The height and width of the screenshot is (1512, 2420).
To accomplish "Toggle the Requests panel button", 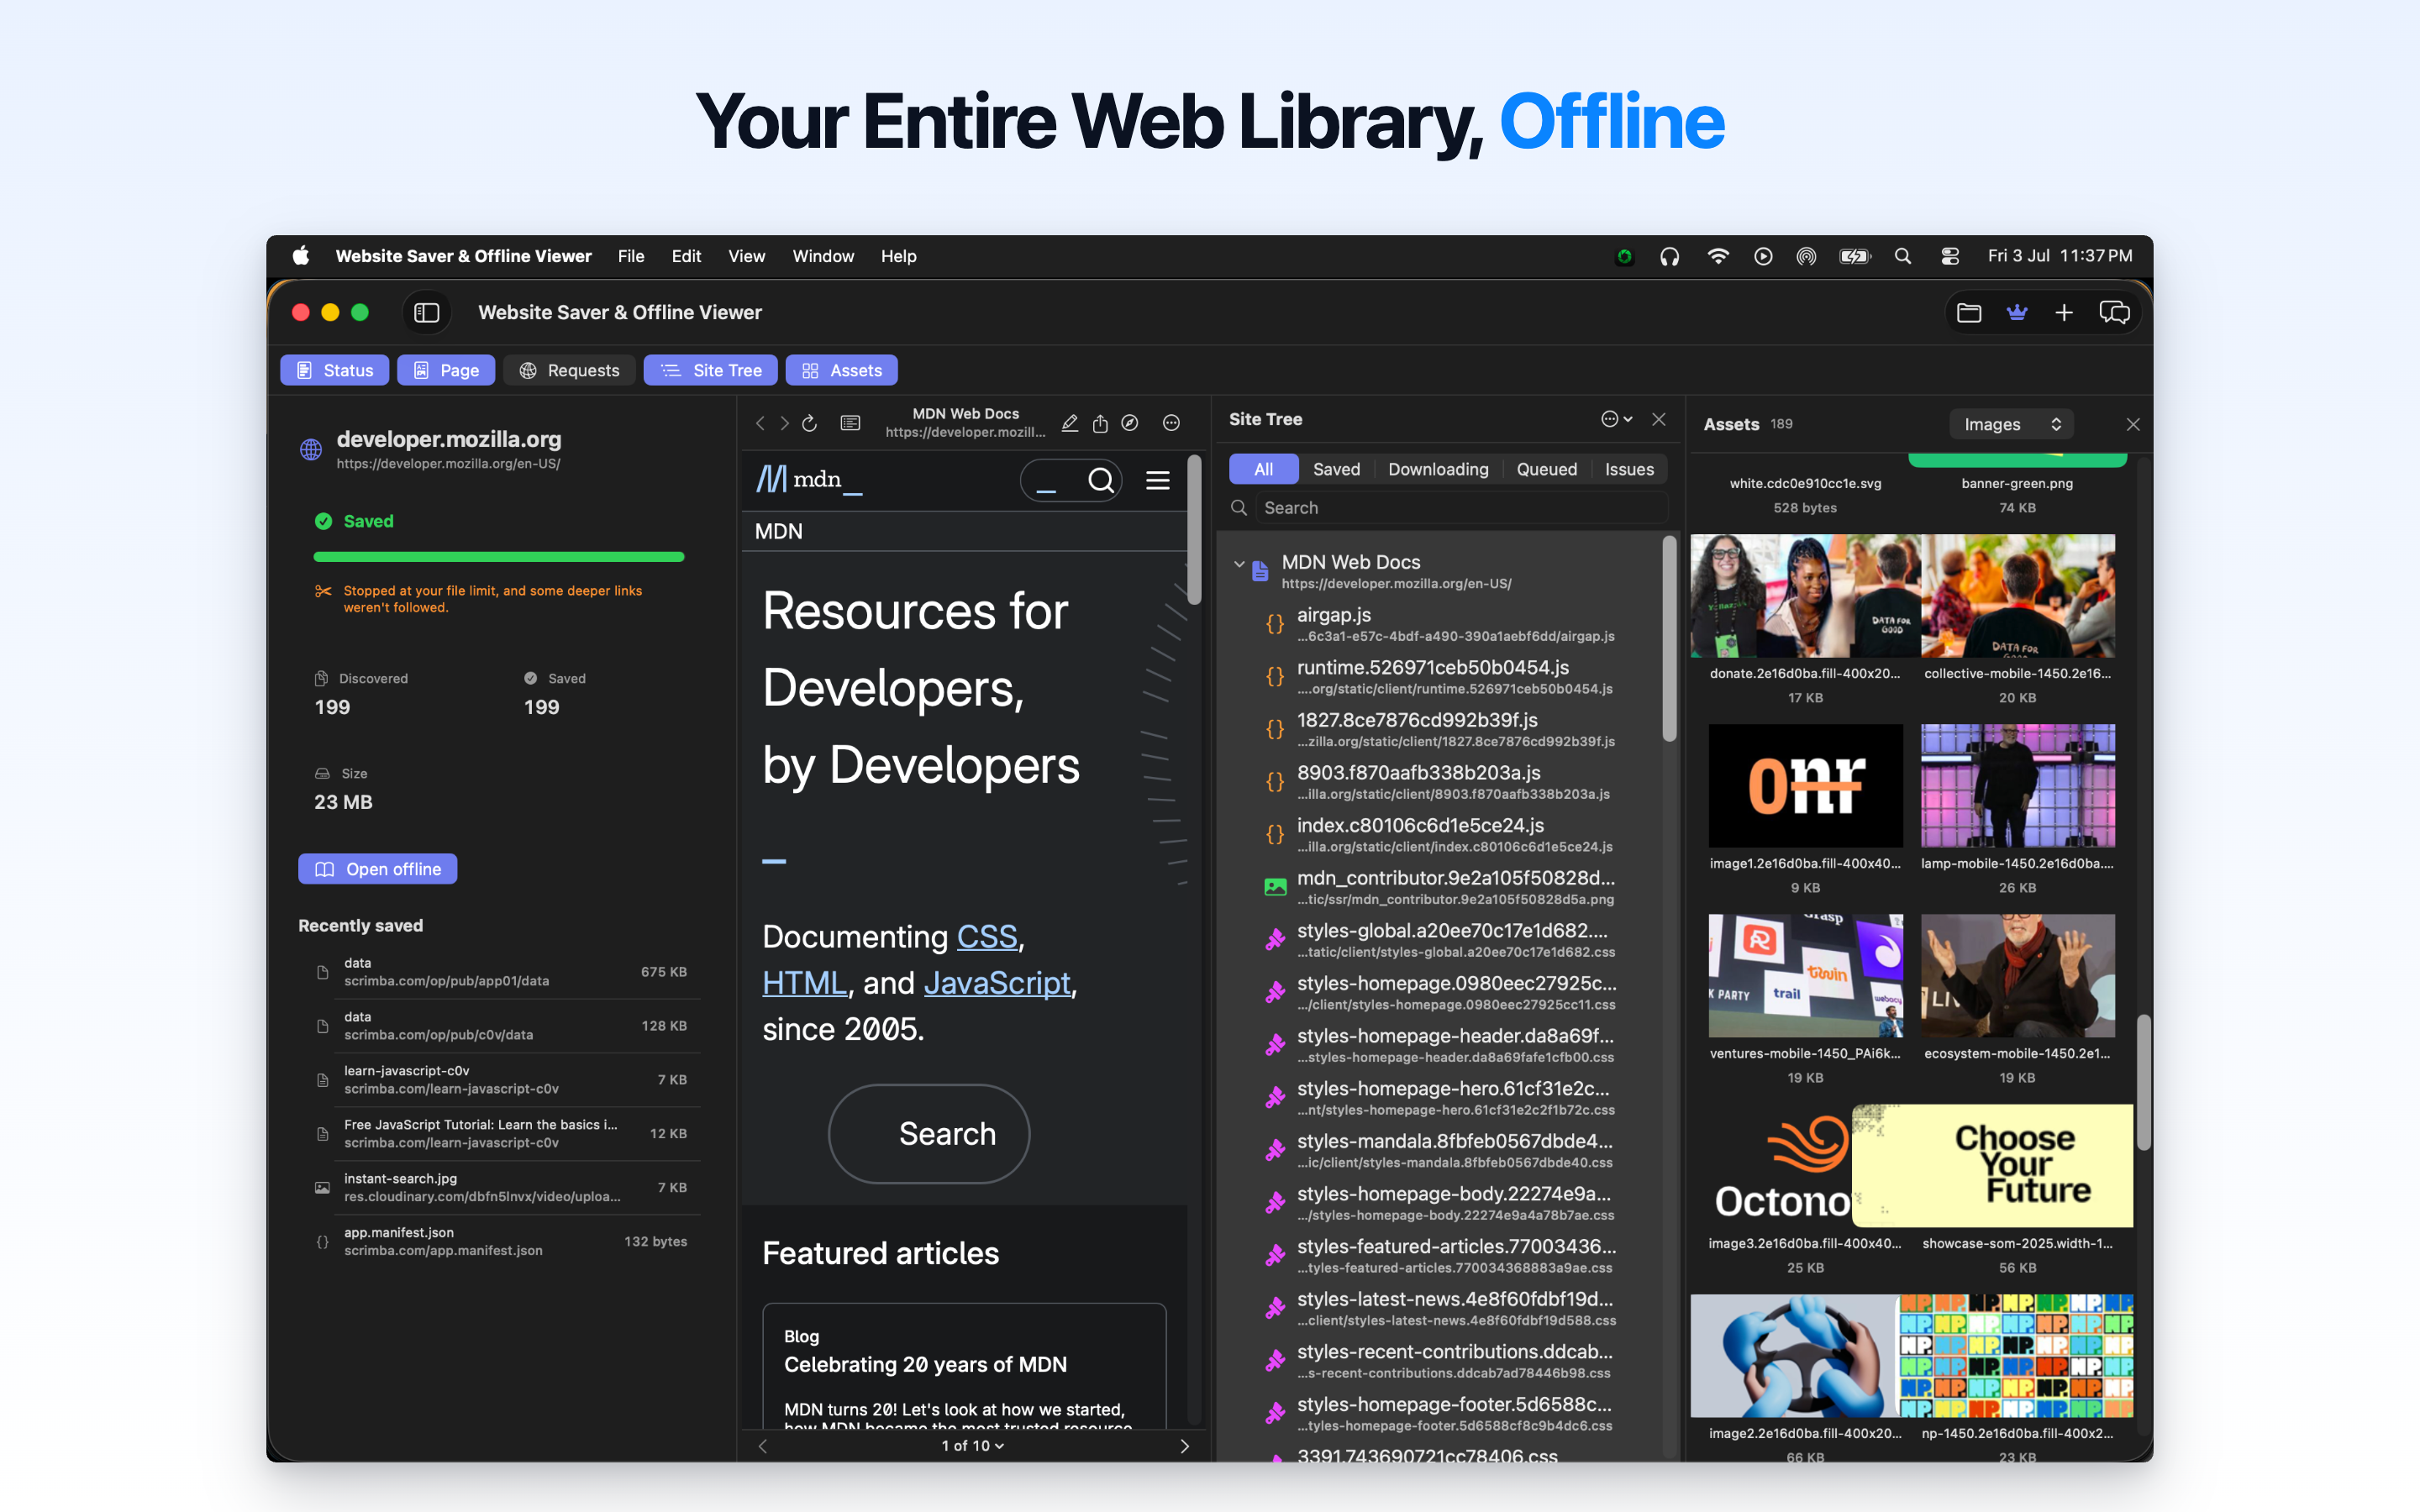I will [x=569, y=370].
